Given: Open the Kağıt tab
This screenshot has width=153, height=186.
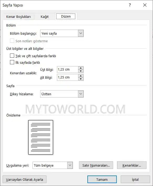Looking at the screenshot, I should tap(45, 17).
